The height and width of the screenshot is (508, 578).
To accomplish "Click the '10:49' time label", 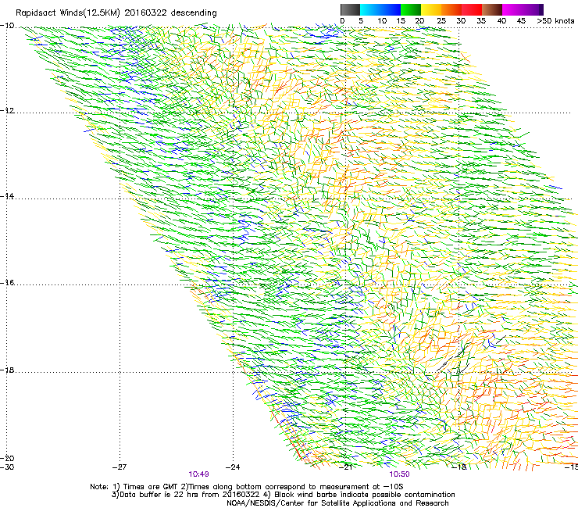I will [x=198, y=474].
